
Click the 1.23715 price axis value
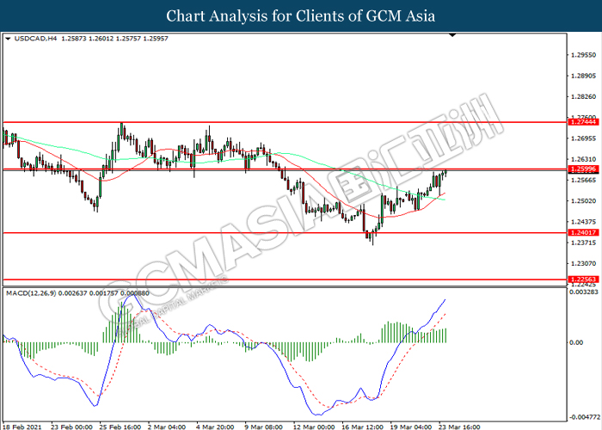click(584, 243)
